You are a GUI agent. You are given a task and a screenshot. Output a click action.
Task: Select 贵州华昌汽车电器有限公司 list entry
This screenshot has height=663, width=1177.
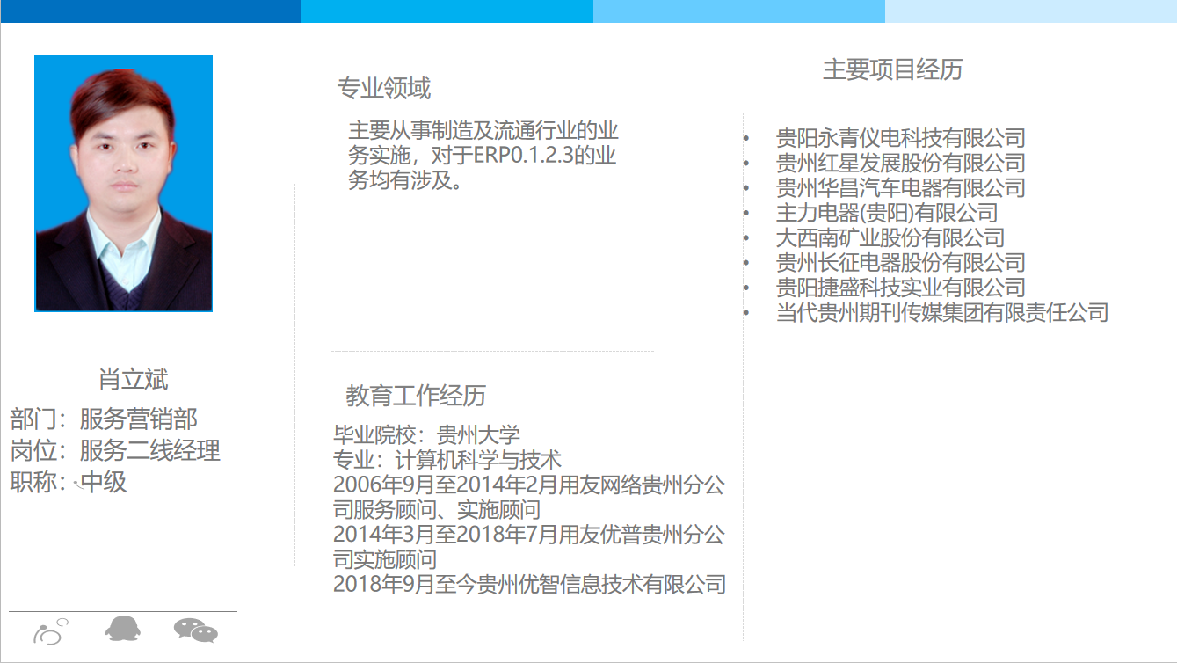pos(900,187)
